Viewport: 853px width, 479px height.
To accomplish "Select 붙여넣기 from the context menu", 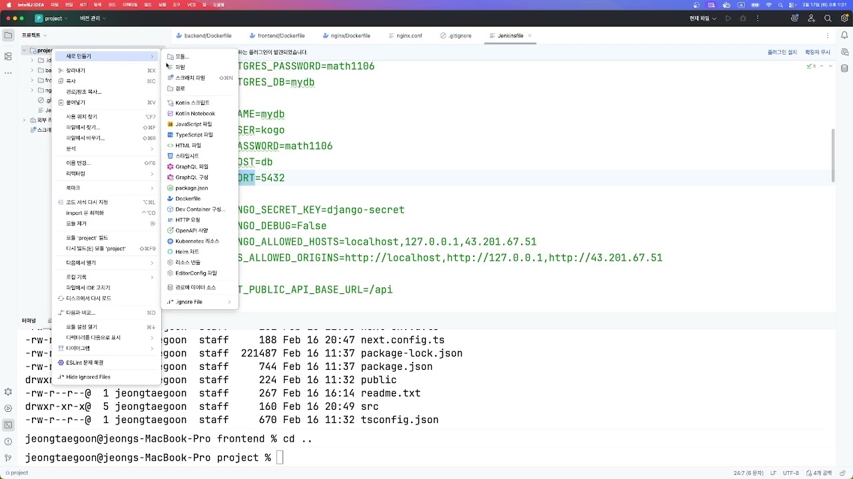I will 107,103.
